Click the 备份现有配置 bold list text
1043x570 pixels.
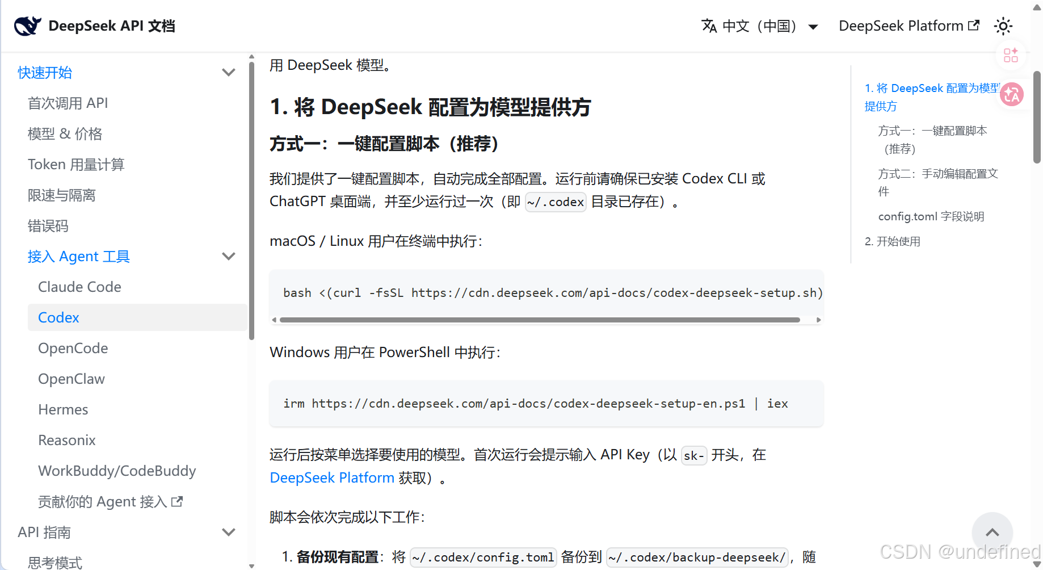click(x=337, y=558)
